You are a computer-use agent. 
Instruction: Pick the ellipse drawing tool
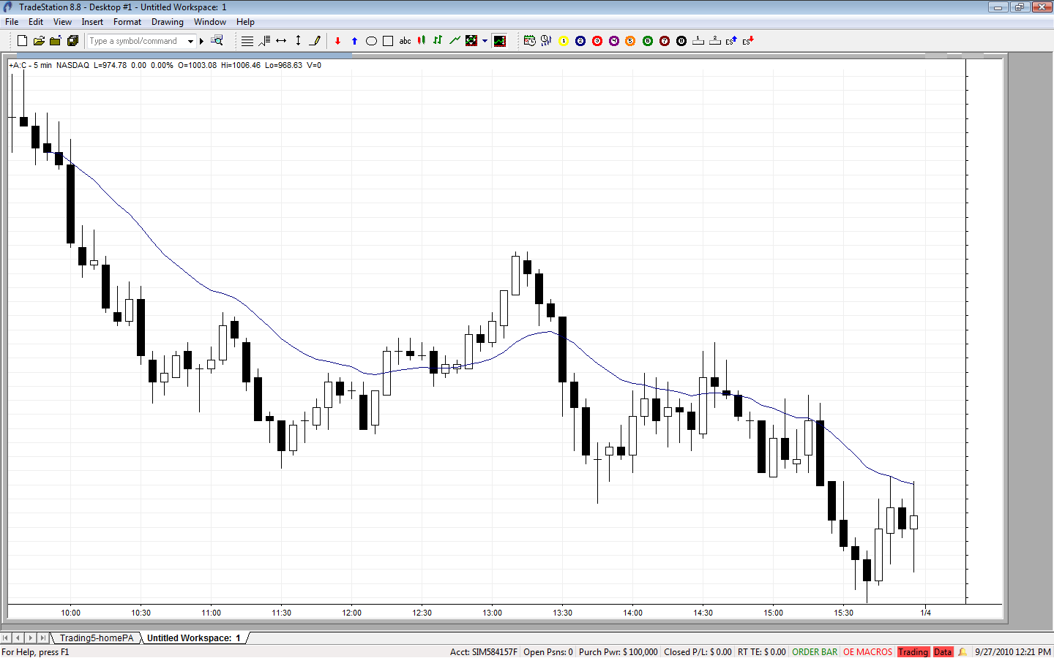click(371, 41)
